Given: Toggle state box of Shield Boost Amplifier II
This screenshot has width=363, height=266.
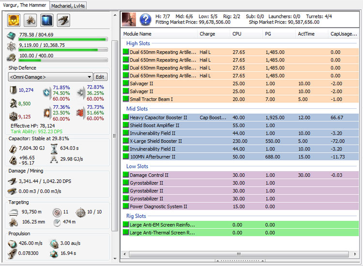Looking at the screenshot, I should click(x=126, y=125).
